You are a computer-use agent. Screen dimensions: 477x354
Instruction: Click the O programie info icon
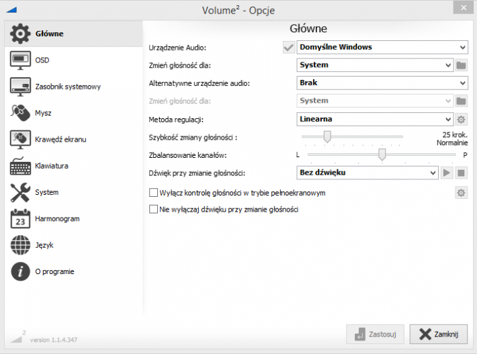coord(20,271)
